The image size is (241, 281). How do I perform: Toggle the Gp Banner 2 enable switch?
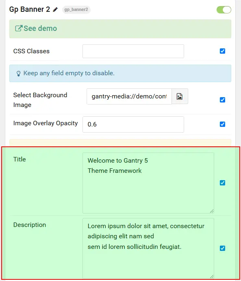pos(224,10)
